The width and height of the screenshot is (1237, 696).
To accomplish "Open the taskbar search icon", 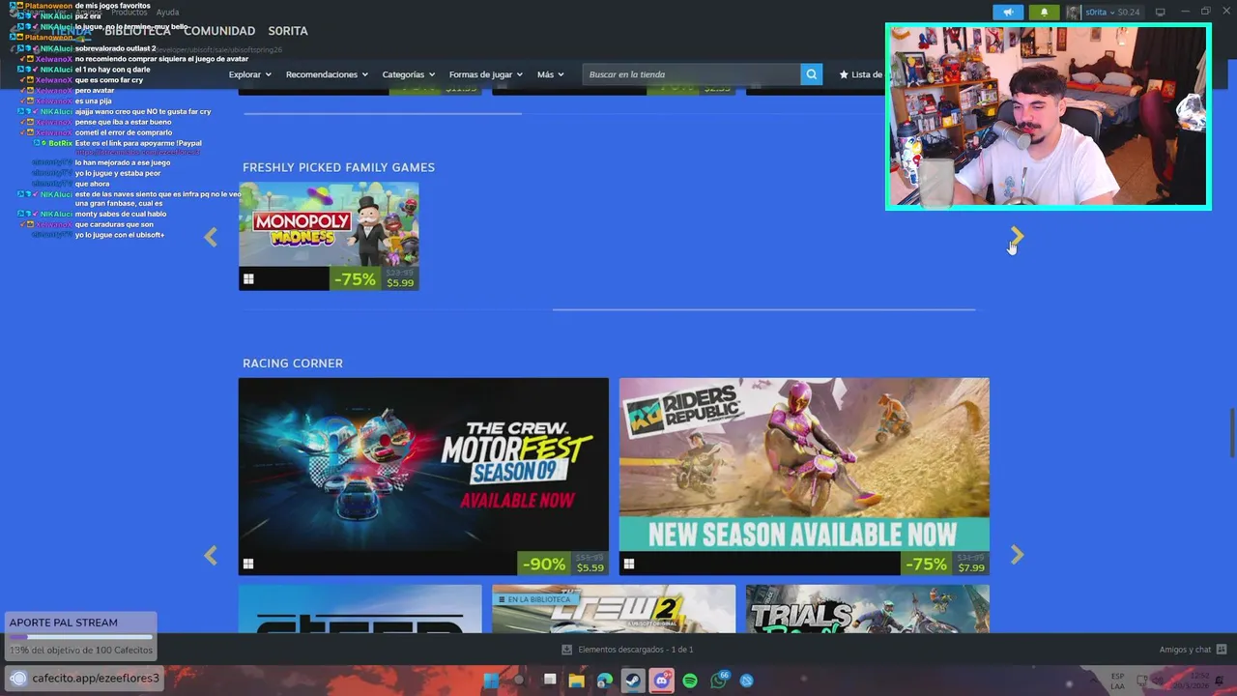I will click(x=520, y=681).
